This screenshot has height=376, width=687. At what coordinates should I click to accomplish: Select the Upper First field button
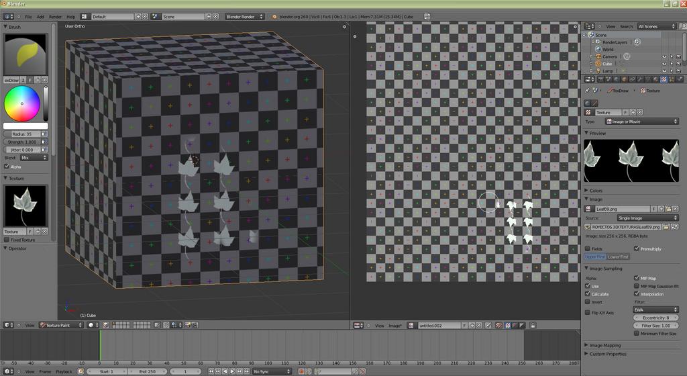[x=595, y=256]
